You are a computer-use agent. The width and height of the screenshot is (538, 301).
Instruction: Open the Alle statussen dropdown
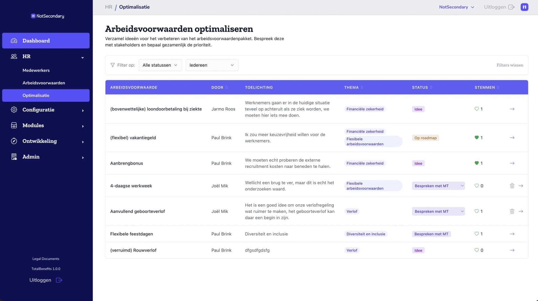160,65
